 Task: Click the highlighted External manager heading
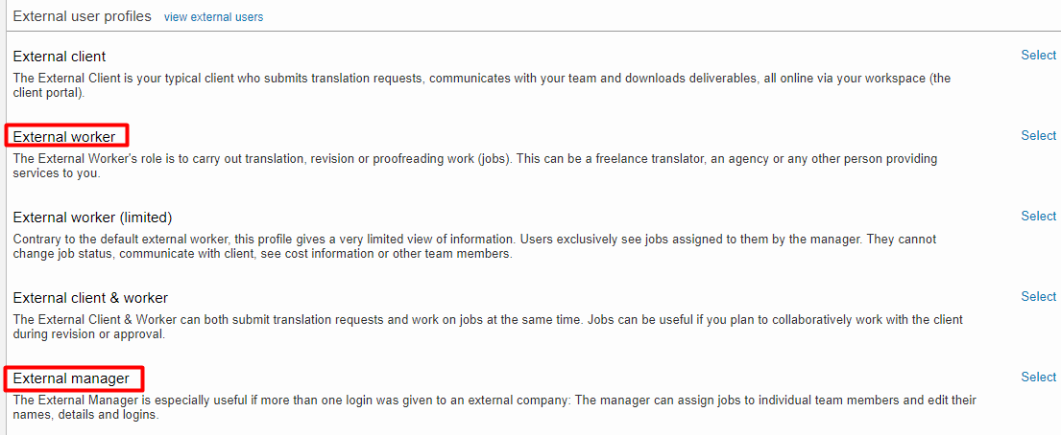71,378
